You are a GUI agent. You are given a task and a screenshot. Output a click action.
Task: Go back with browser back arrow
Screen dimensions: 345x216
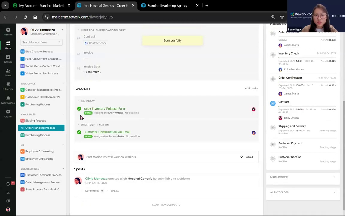click(6, 17)
